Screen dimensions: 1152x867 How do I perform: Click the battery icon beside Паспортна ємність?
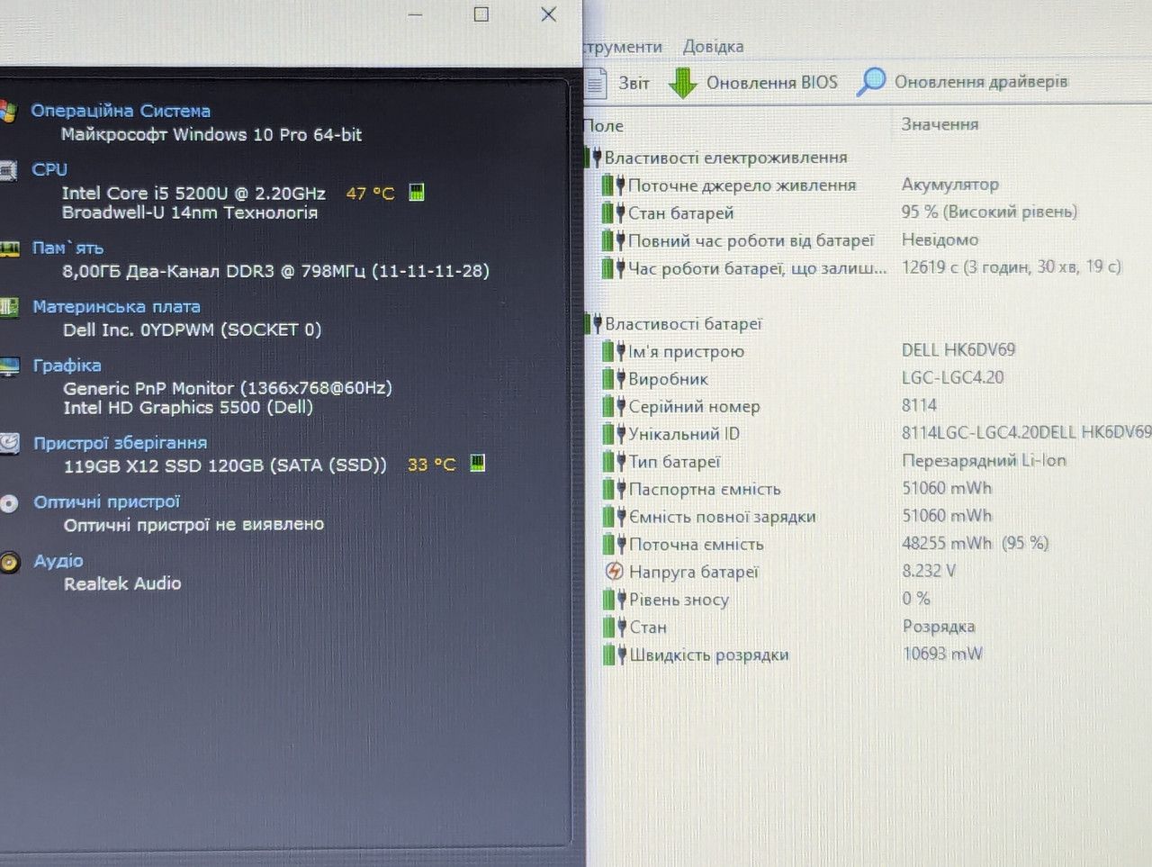click(x=615, y=490)
